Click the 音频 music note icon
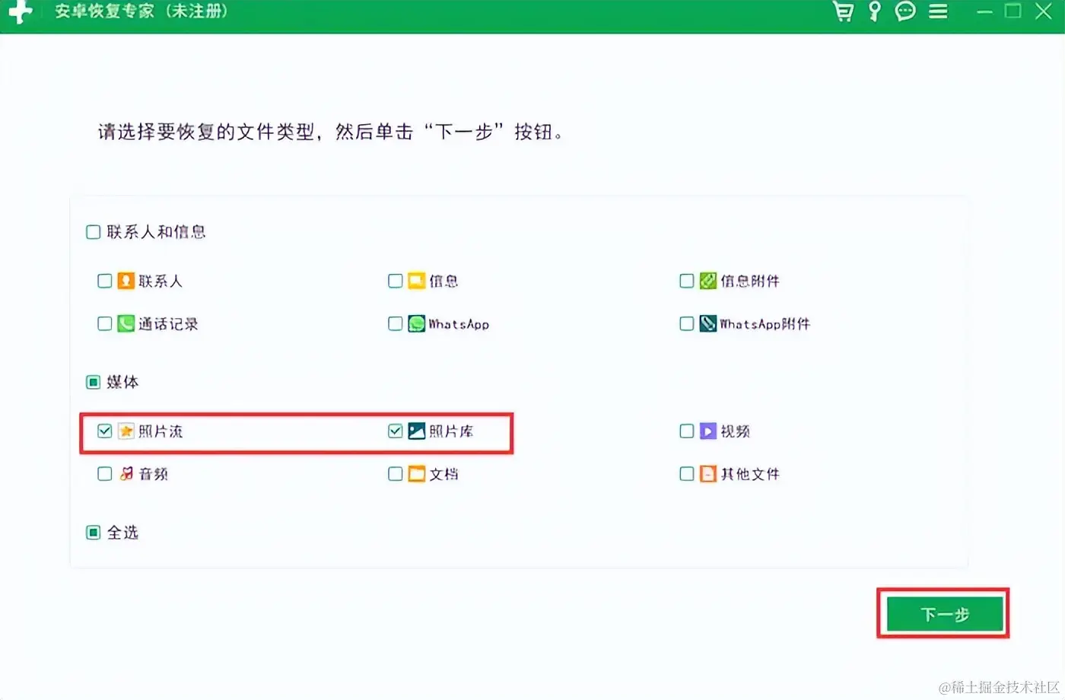Viewport: 1065px width, 700px height. pyautogui.click(x=126, y=474)
